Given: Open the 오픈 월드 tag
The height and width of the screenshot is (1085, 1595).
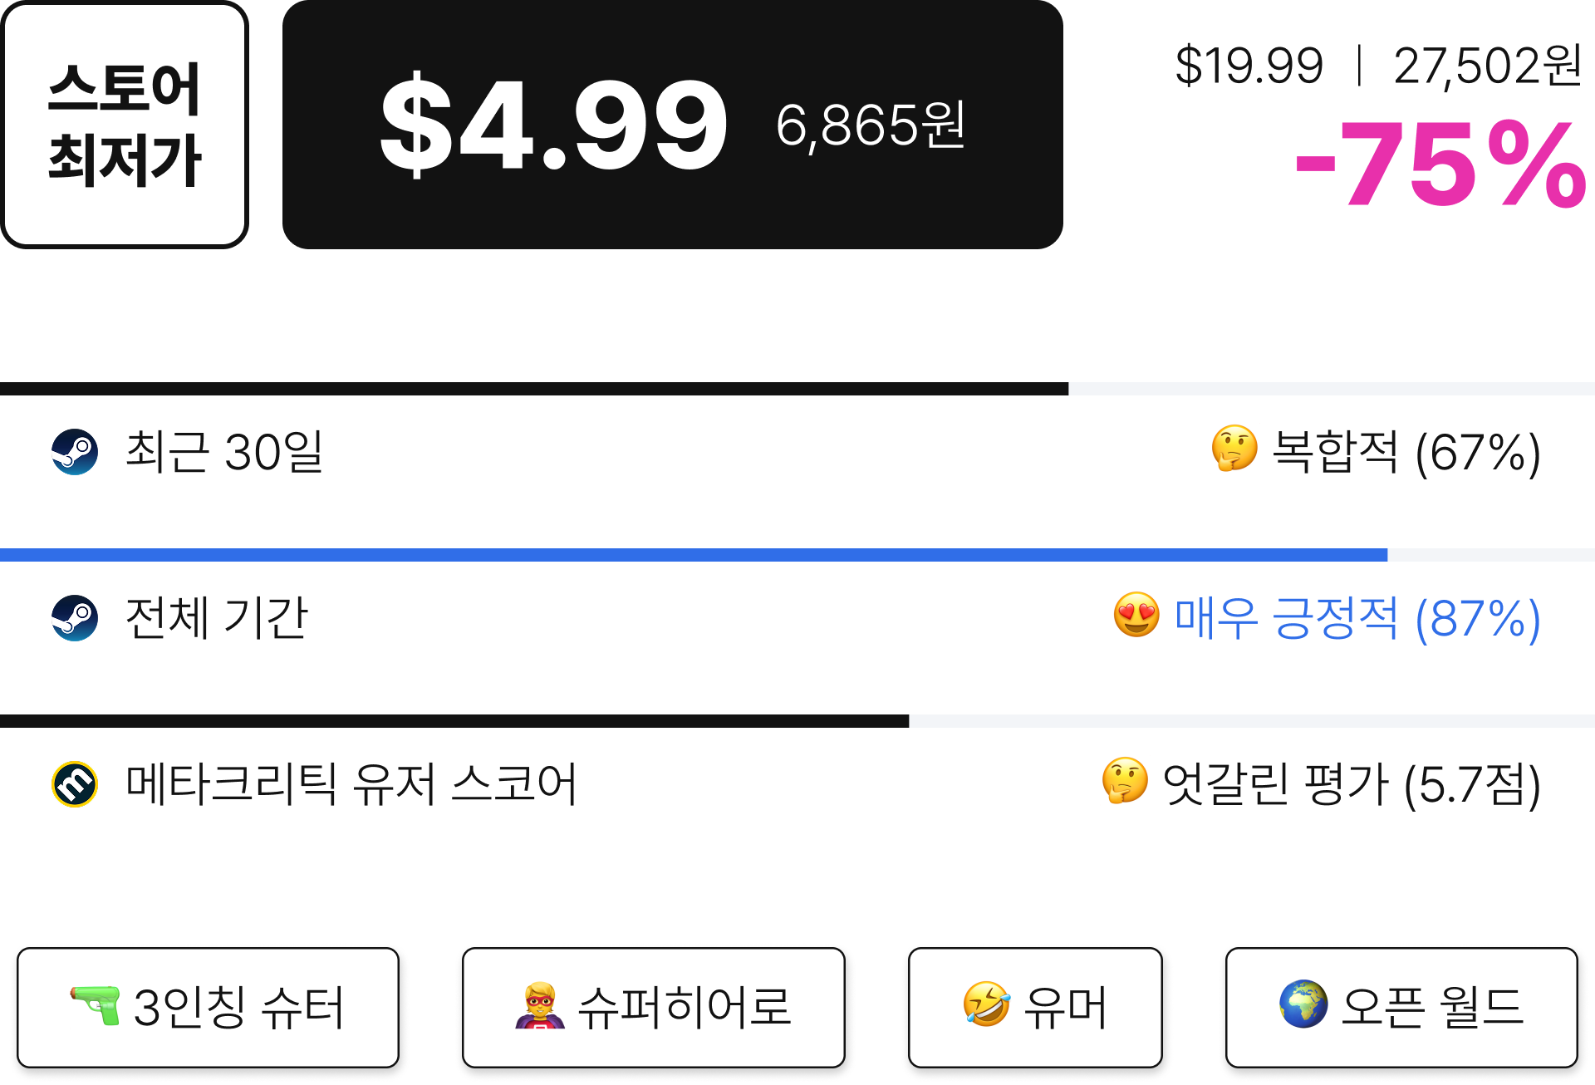Looking at the screenshot, I should 1401,1008.
